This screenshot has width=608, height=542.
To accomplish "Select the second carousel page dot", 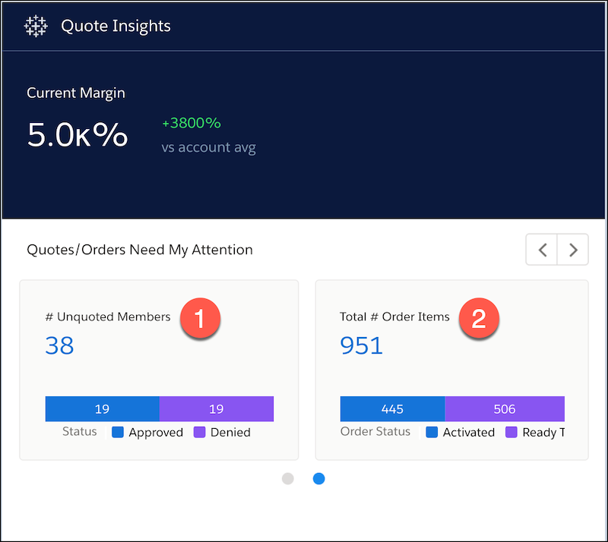I will coord(318,478).
